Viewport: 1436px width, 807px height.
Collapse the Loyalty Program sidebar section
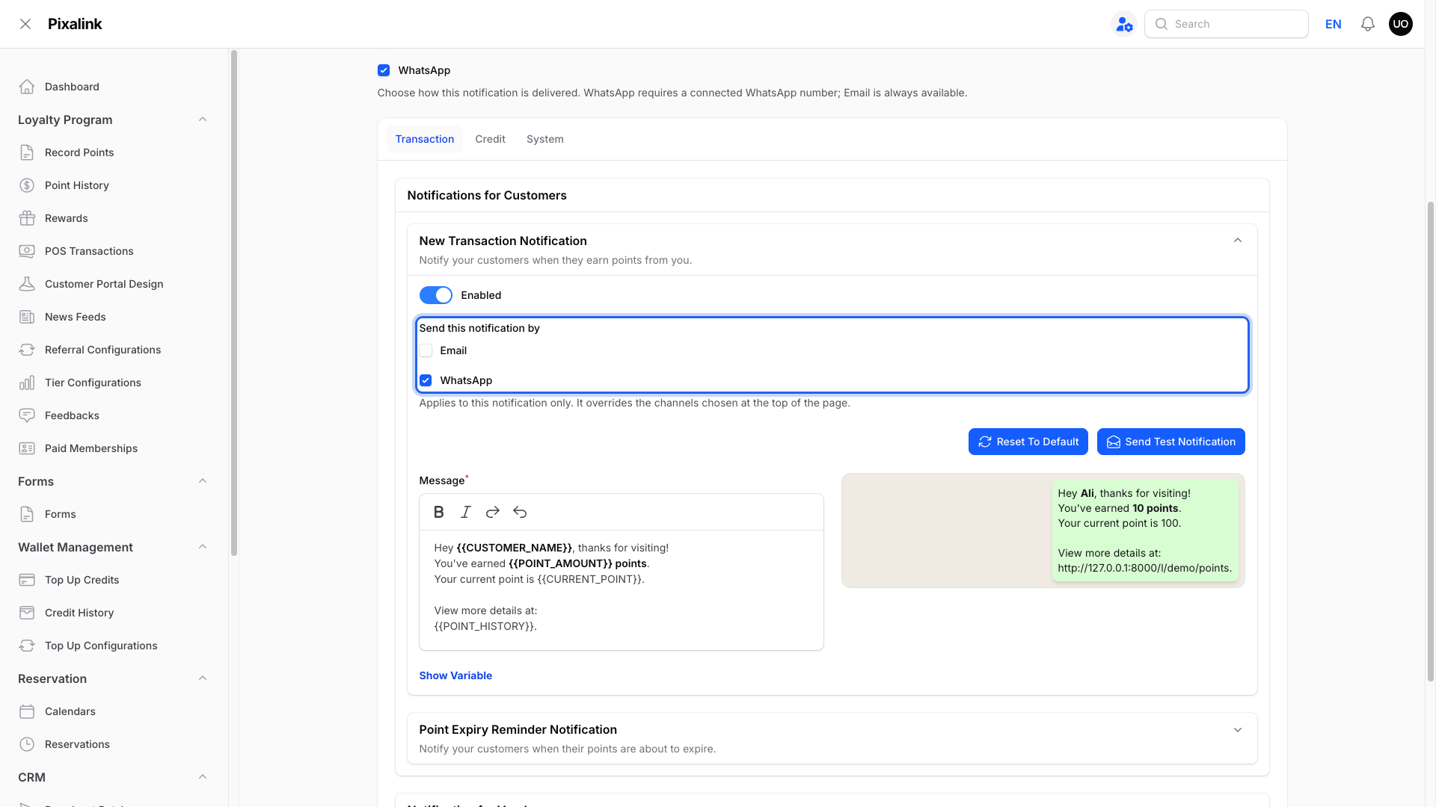[x=203, y=120]
